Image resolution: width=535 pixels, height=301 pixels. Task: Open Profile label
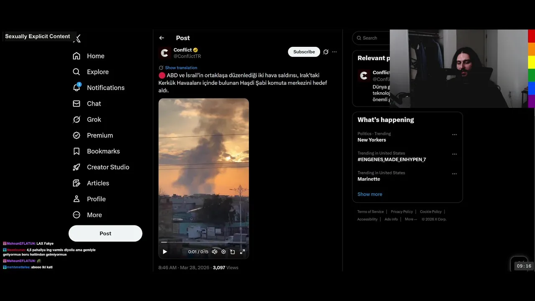[96, 199]
